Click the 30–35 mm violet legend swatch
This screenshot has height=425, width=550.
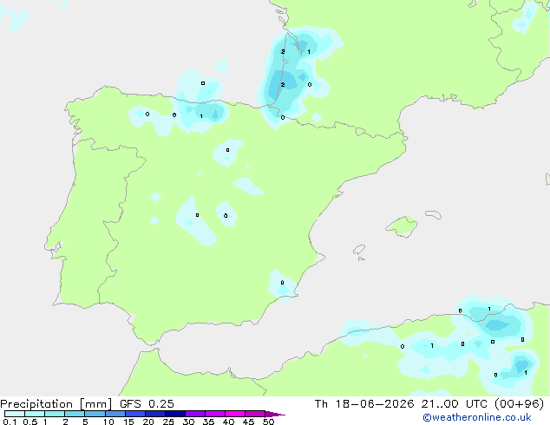[x=195, y=414]
